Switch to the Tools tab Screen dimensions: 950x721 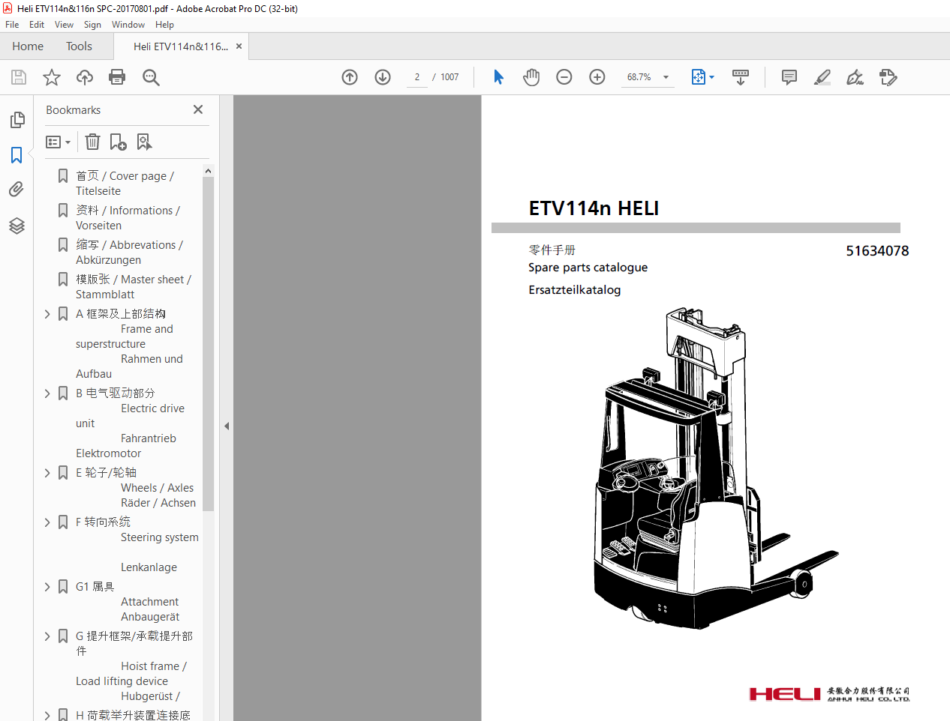point(79,46)
